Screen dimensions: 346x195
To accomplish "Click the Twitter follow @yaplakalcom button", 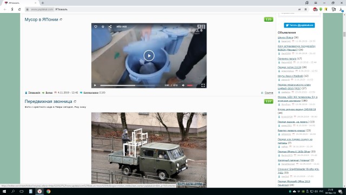I will pyautogui.click(x=299, y=25).
